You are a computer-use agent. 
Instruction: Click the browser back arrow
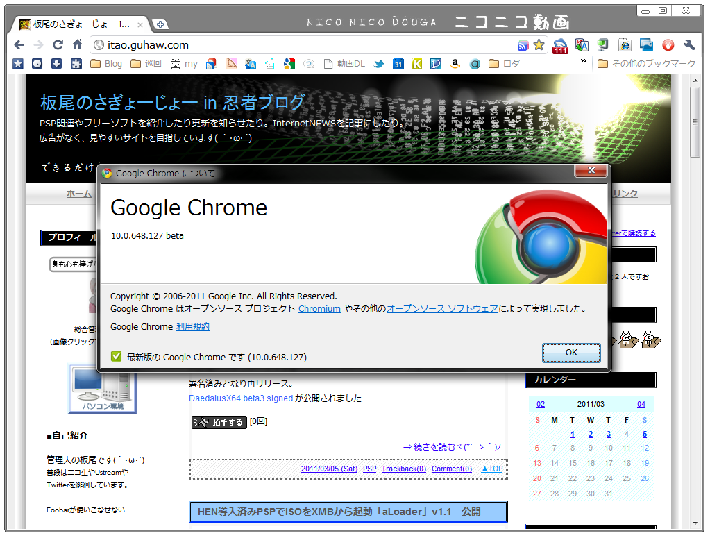19,45
